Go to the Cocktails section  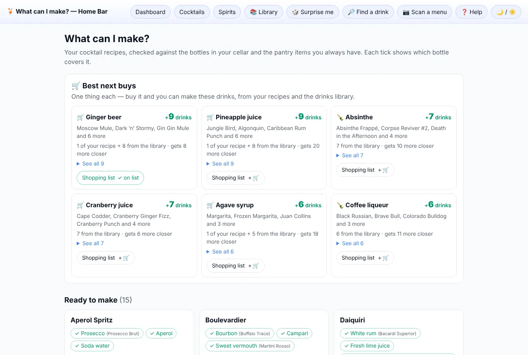192,12
